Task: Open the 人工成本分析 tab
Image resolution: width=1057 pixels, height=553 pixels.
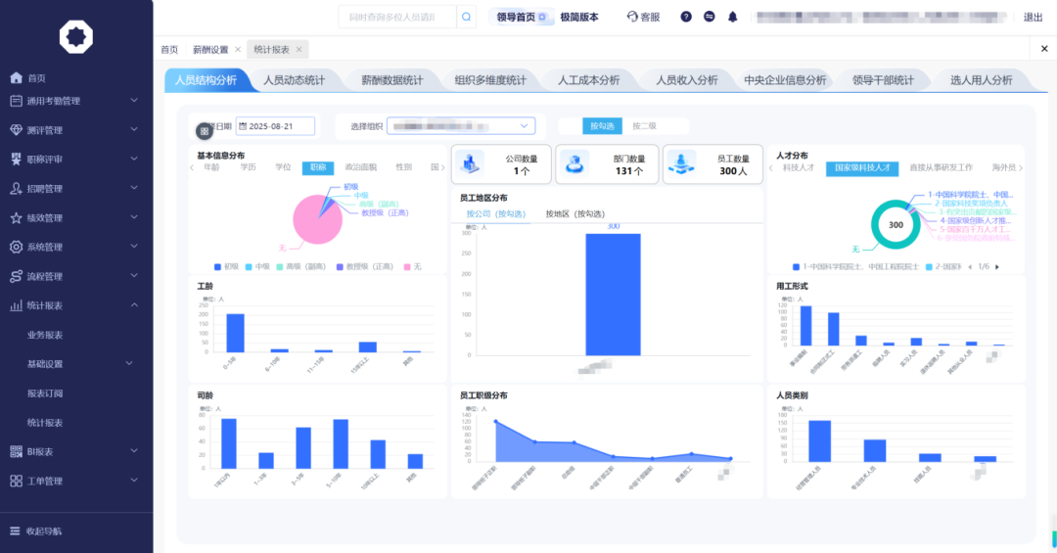Action: 588,80
